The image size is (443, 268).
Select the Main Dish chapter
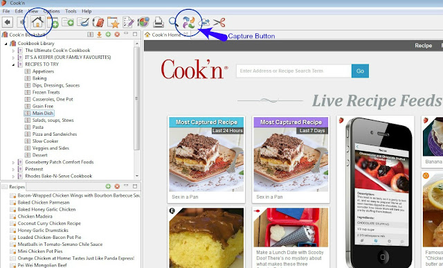pyautogui.click(x=43, y=113)
